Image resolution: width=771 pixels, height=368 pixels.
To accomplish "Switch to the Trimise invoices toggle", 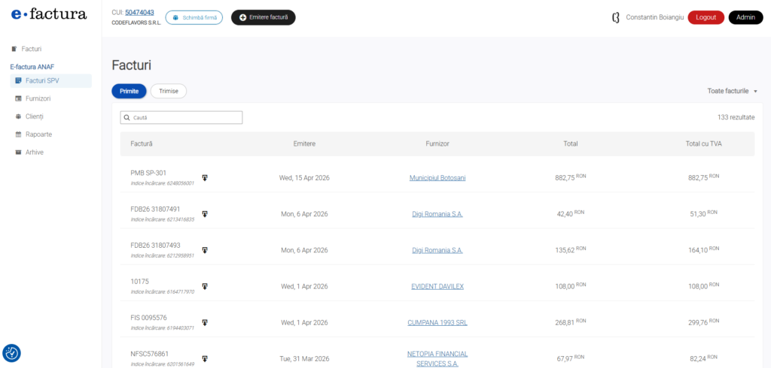I will coord(169,91).
